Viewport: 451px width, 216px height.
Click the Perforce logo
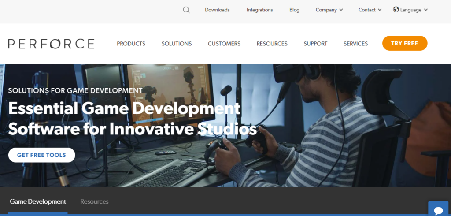click(51, 44)
